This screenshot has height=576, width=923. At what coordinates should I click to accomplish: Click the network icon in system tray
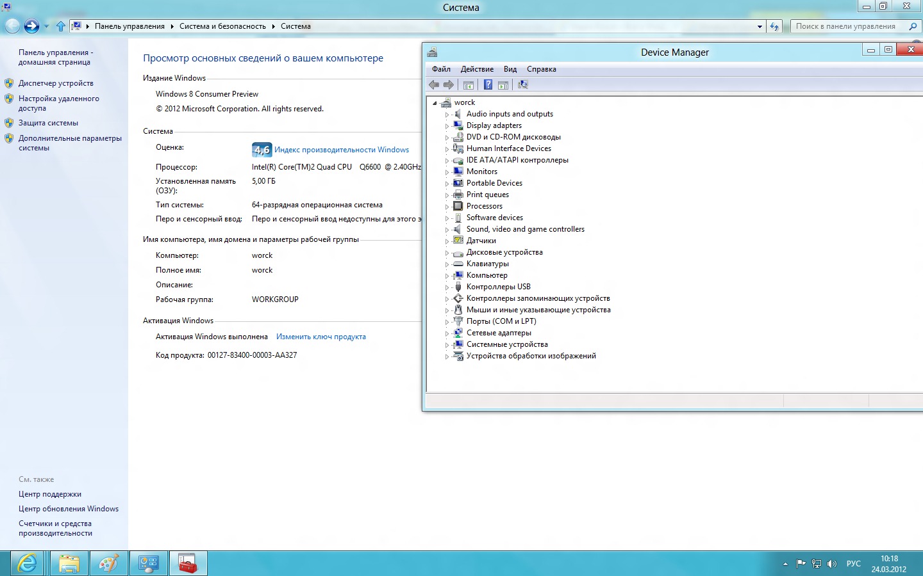tap(817, 564)
